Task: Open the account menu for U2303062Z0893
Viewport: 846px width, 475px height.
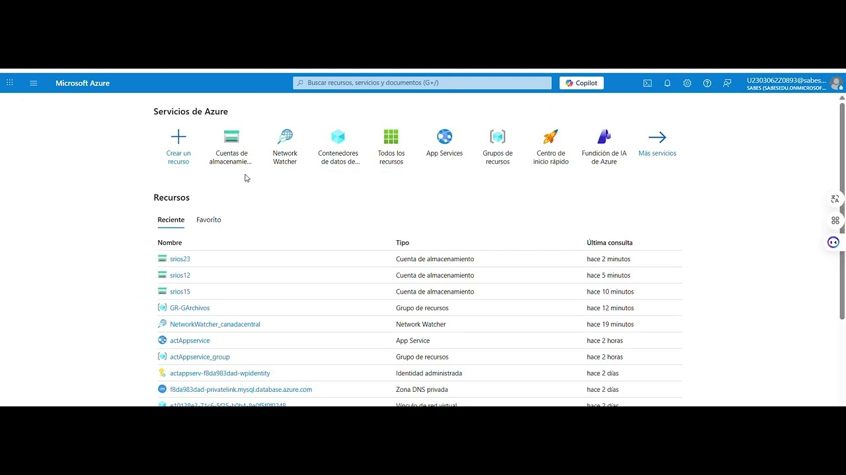Action: coord(787,84)
